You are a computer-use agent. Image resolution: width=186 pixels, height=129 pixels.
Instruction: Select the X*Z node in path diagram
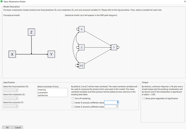coord(82,65)
